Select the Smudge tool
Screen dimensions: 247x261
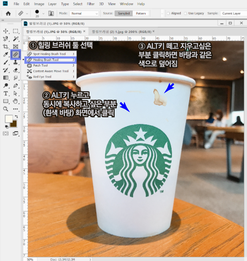click(16, 78)
